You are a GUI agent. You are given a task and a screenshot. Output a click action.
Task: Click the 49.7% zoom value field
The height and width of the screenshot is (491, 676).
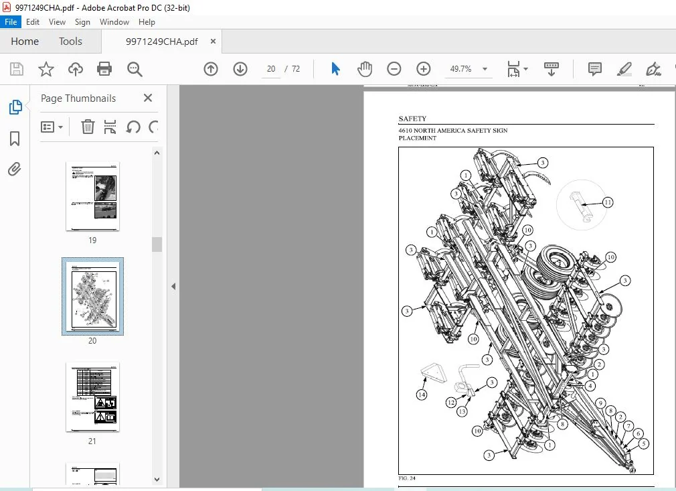tap(460, 69)
